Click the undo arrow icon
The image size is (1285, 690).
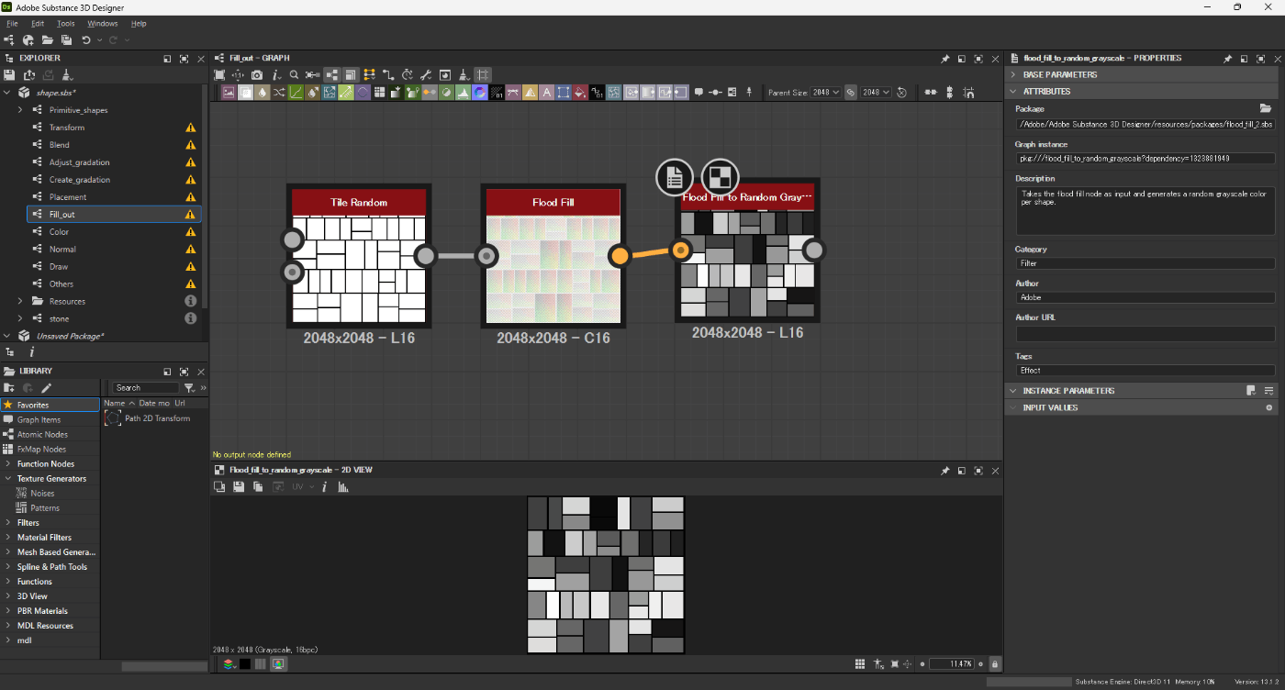tap(85, 40)
